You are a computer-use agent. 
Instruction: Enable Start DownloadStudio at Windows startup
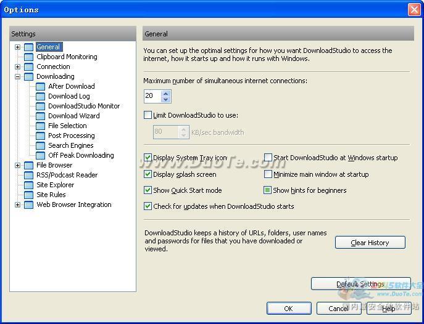[268, 158]
